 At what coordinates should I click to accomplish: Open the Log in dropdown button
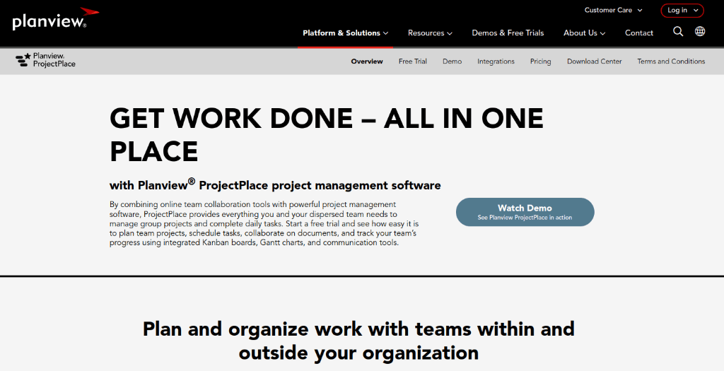(682, 10)
